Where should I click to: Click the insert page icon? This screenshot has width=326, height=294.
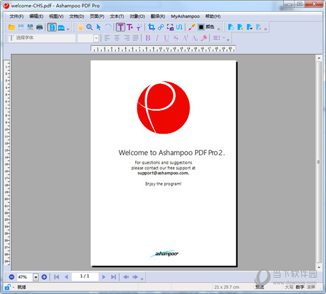tap(240, 27)
